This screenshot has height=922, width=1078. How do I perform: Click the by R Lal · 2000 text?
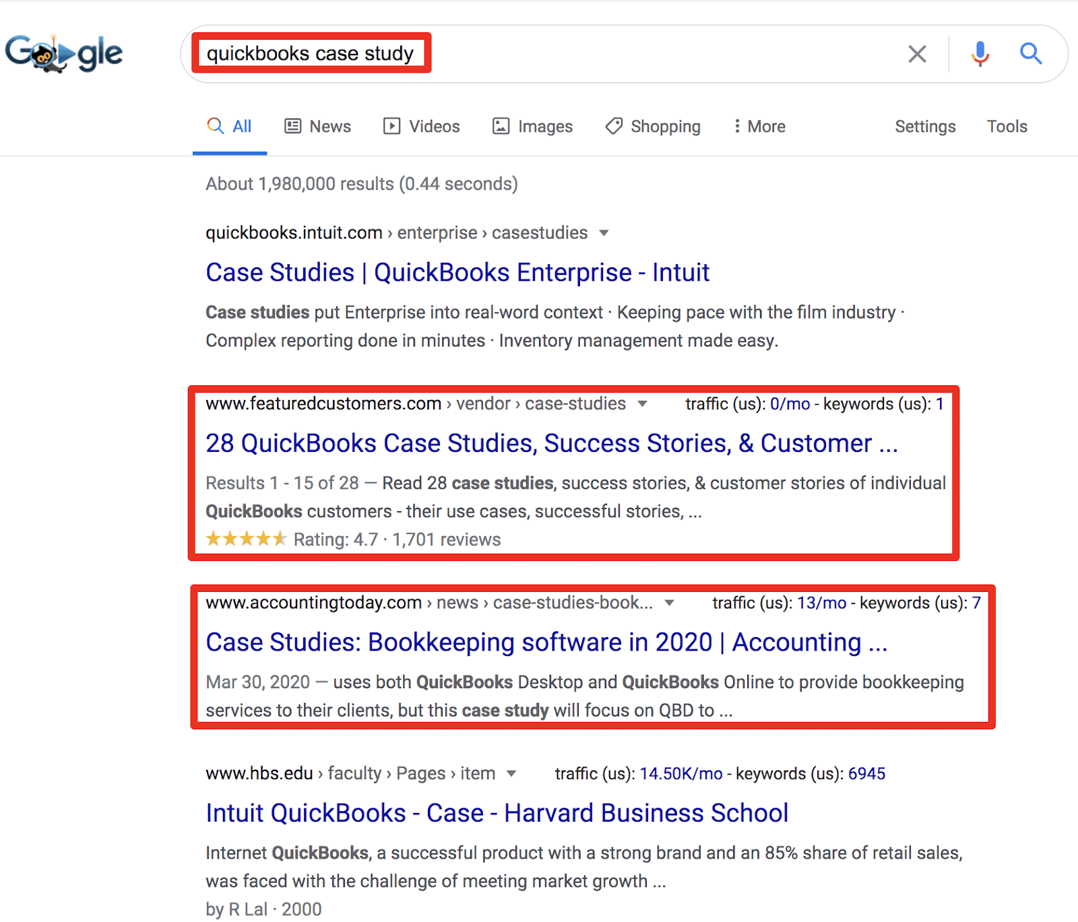pyautogui.click(x=263, y=909)
